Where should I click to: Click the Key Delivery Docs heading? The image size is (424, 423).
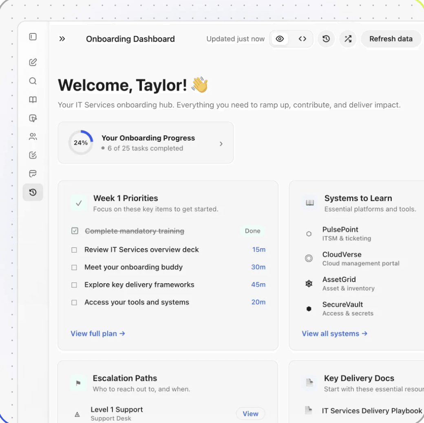click(x=359, y=378)
